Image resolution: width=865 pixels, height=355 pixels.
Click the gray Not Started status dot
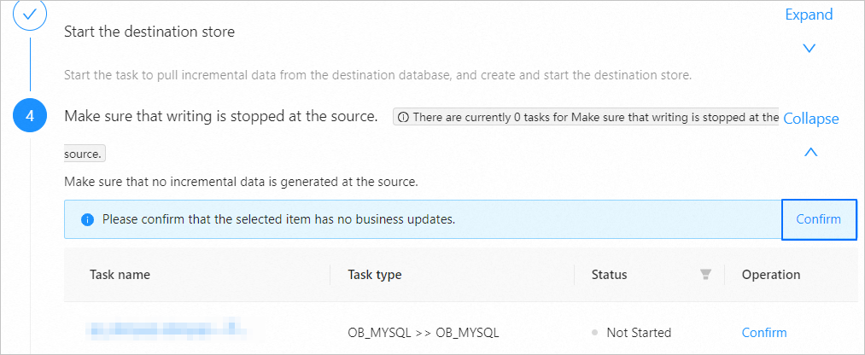pyautogui.click(x=594, y=333)
